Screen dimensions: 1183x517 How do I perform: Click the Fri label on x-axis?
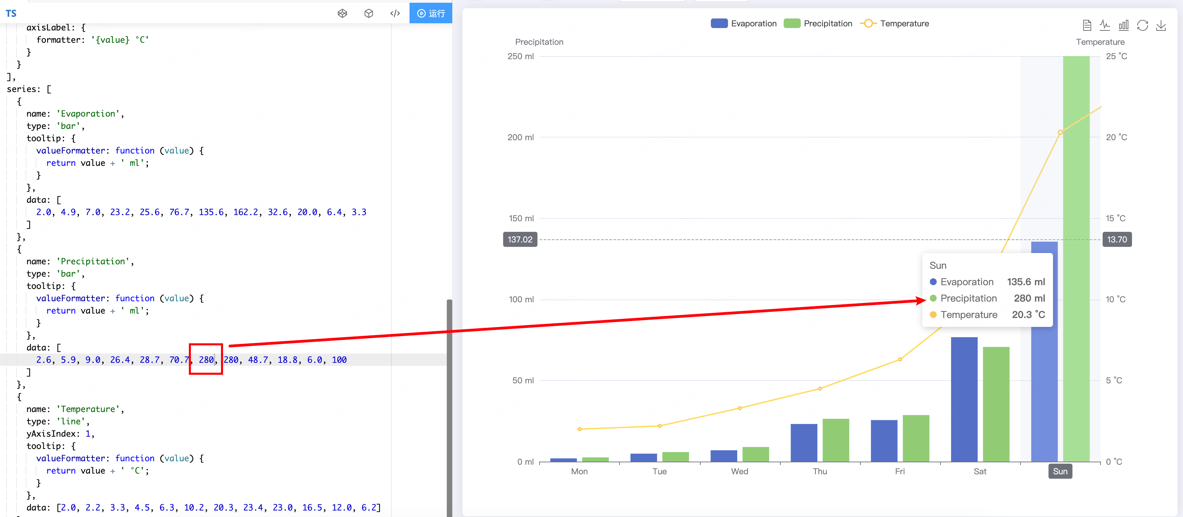(900, 471)
